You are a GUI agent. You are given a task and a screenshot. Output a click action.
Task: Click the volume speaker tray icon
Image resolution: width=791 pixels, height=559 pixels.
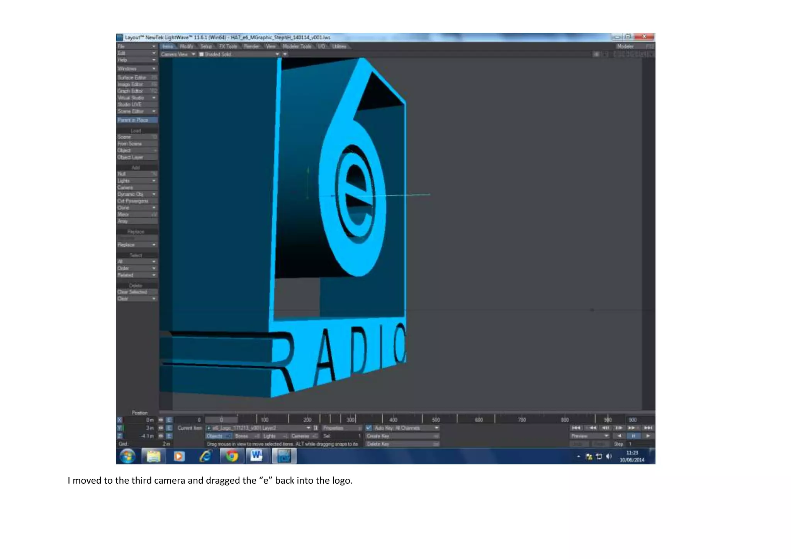609,457
